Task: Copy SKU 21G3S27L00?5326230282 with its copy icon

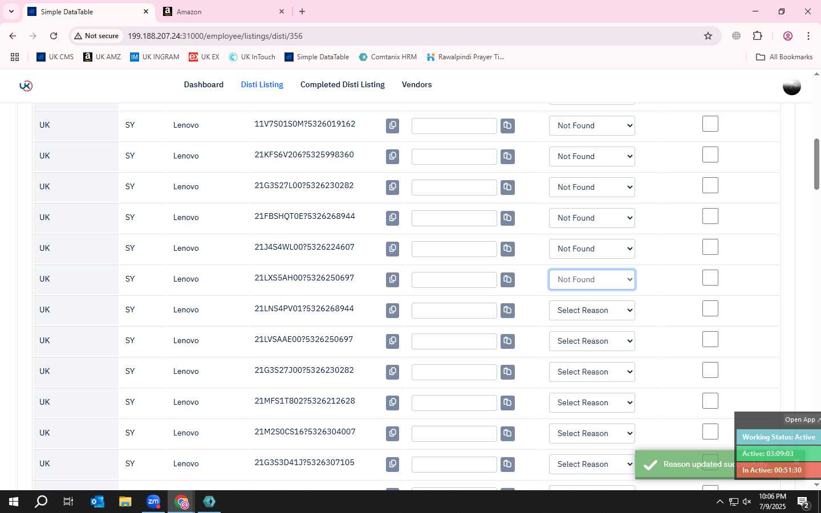Action: point(392,187)
